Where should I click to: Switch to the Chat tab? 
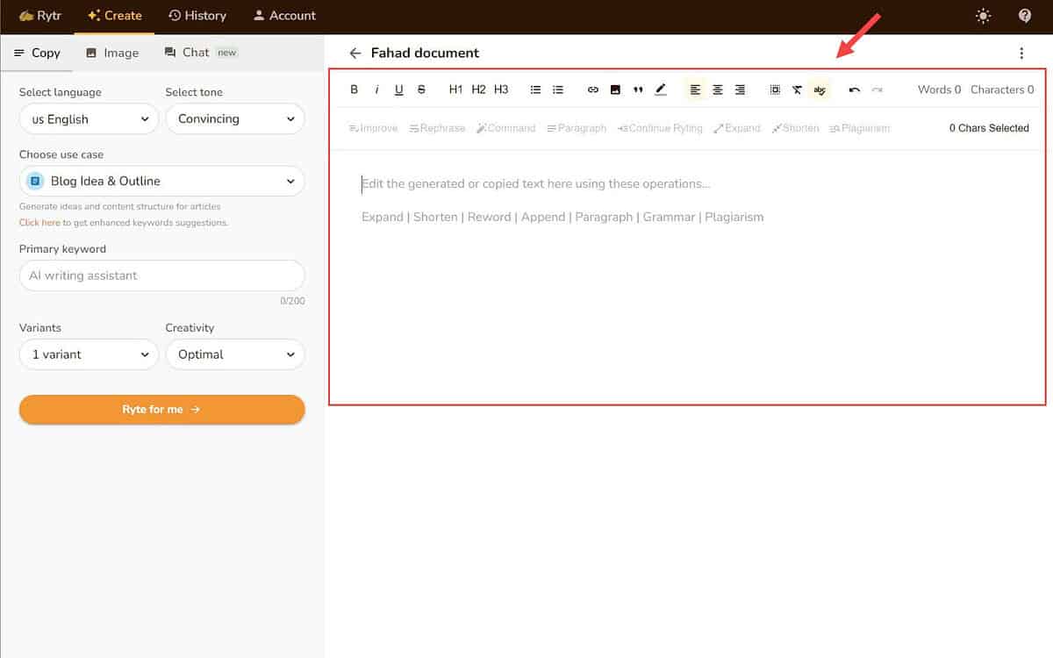click(x=201, y=53)
